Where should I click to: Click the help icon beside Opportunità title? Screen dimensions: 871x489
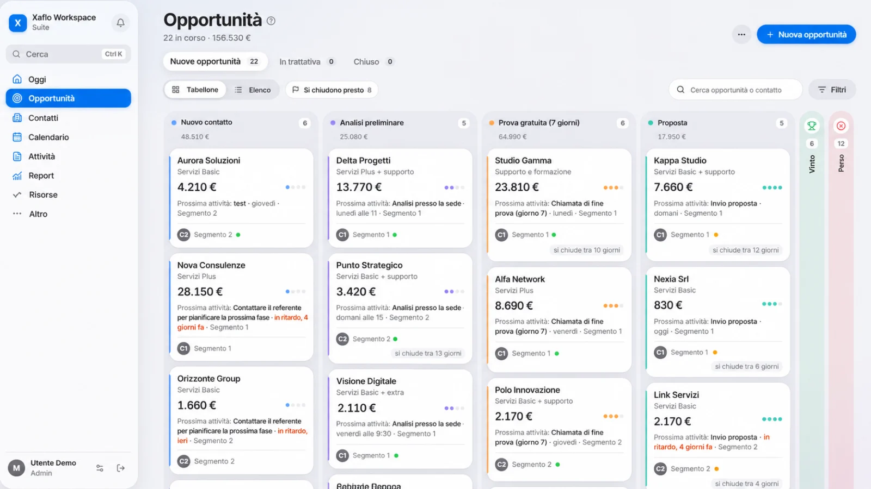click(271, 21)
